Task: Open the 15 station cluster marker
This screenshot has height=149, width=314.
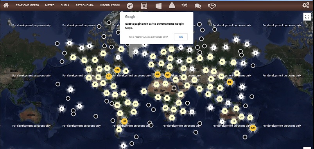Action: pyautogui.click(x=222, y=62)
